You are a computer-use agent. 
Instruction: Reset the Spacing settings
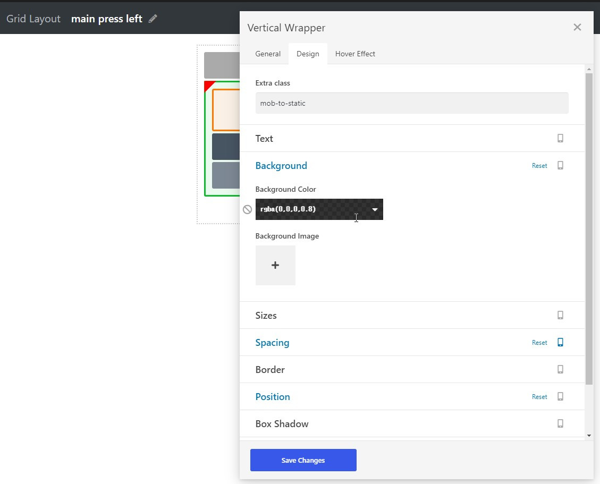click(539, 343)
